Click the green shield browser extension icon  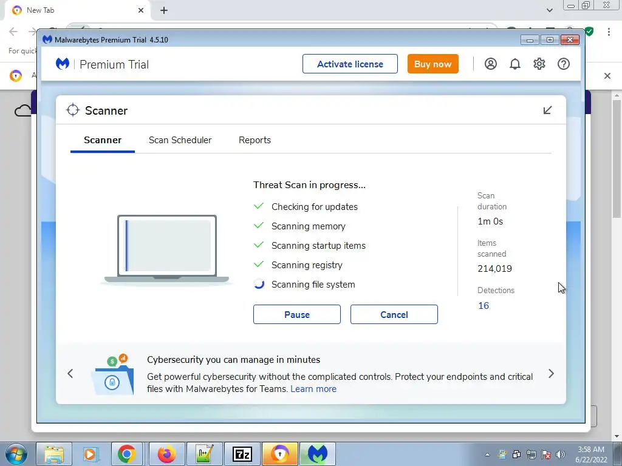[x=589, y=32]
